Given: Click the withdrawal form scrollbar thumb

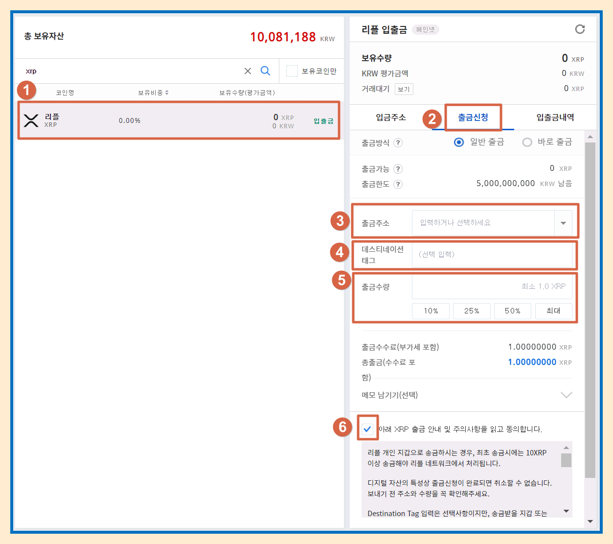Looking at the screenshot, I should coord(590,309).
